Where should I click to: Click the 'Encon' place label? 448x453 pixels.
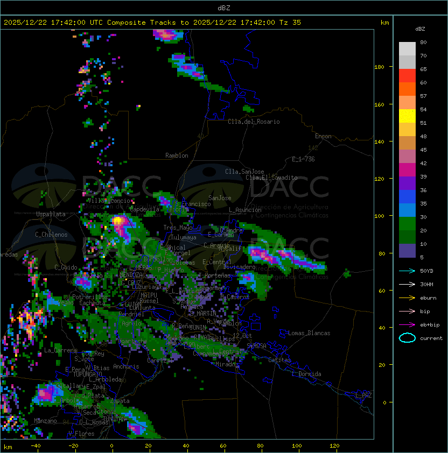coord(323,136)
